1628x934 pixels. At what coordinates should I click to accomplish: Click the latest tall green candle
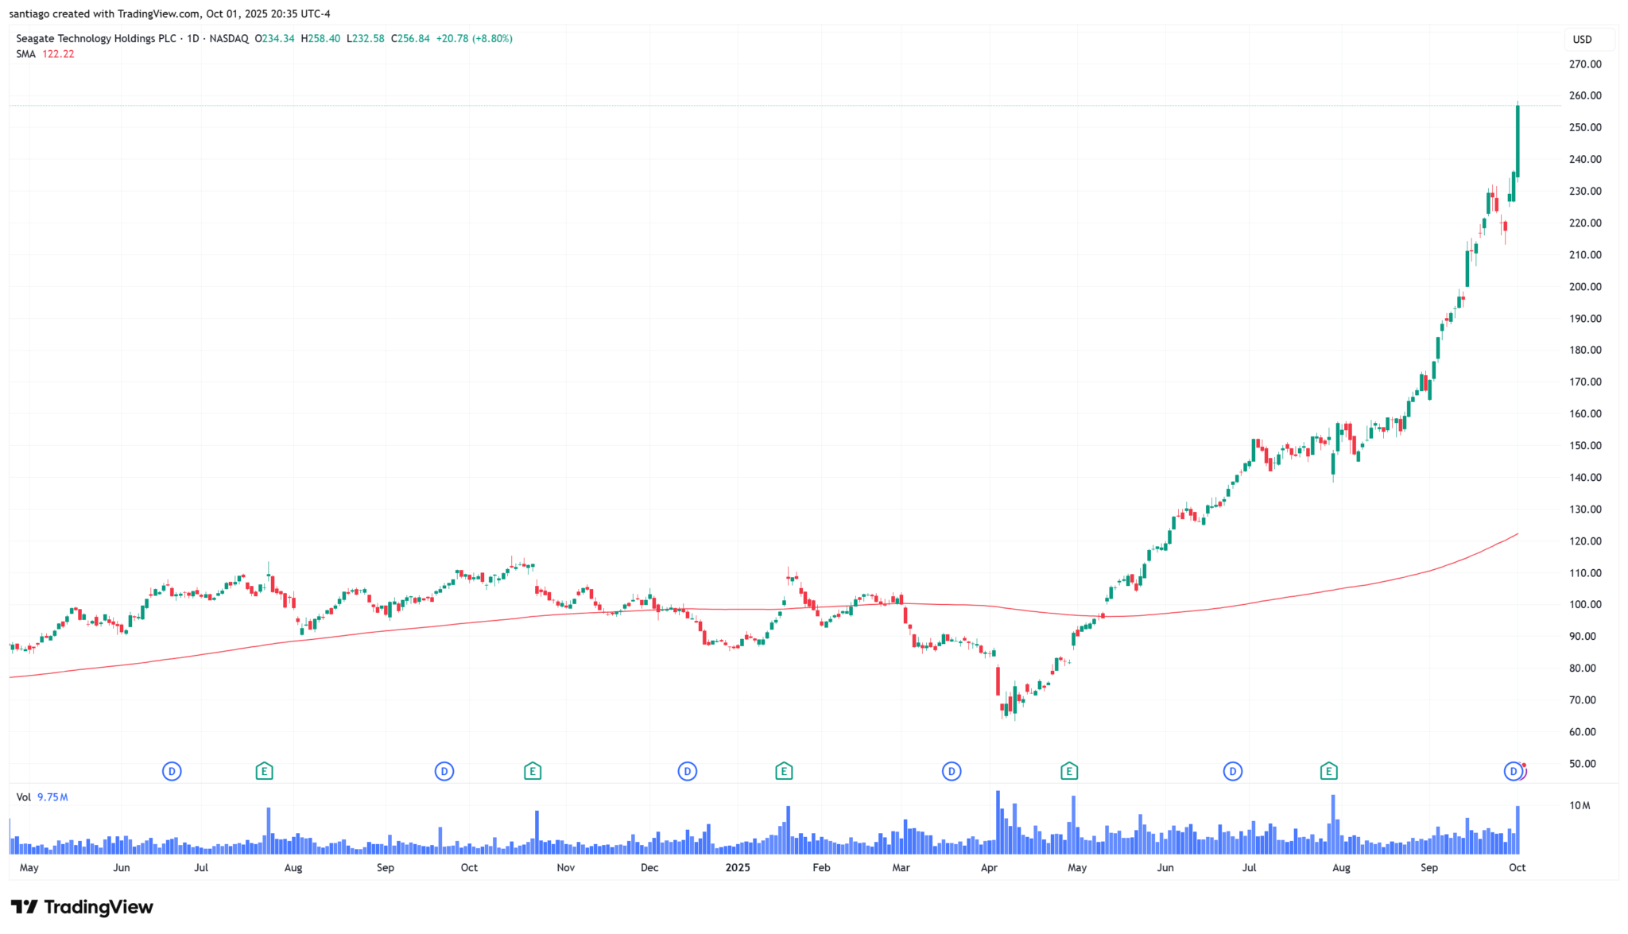tap(1518, 141)
